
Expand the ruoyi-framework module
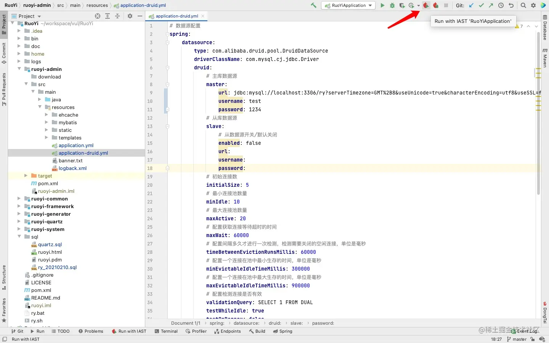(x=19, y=206)
